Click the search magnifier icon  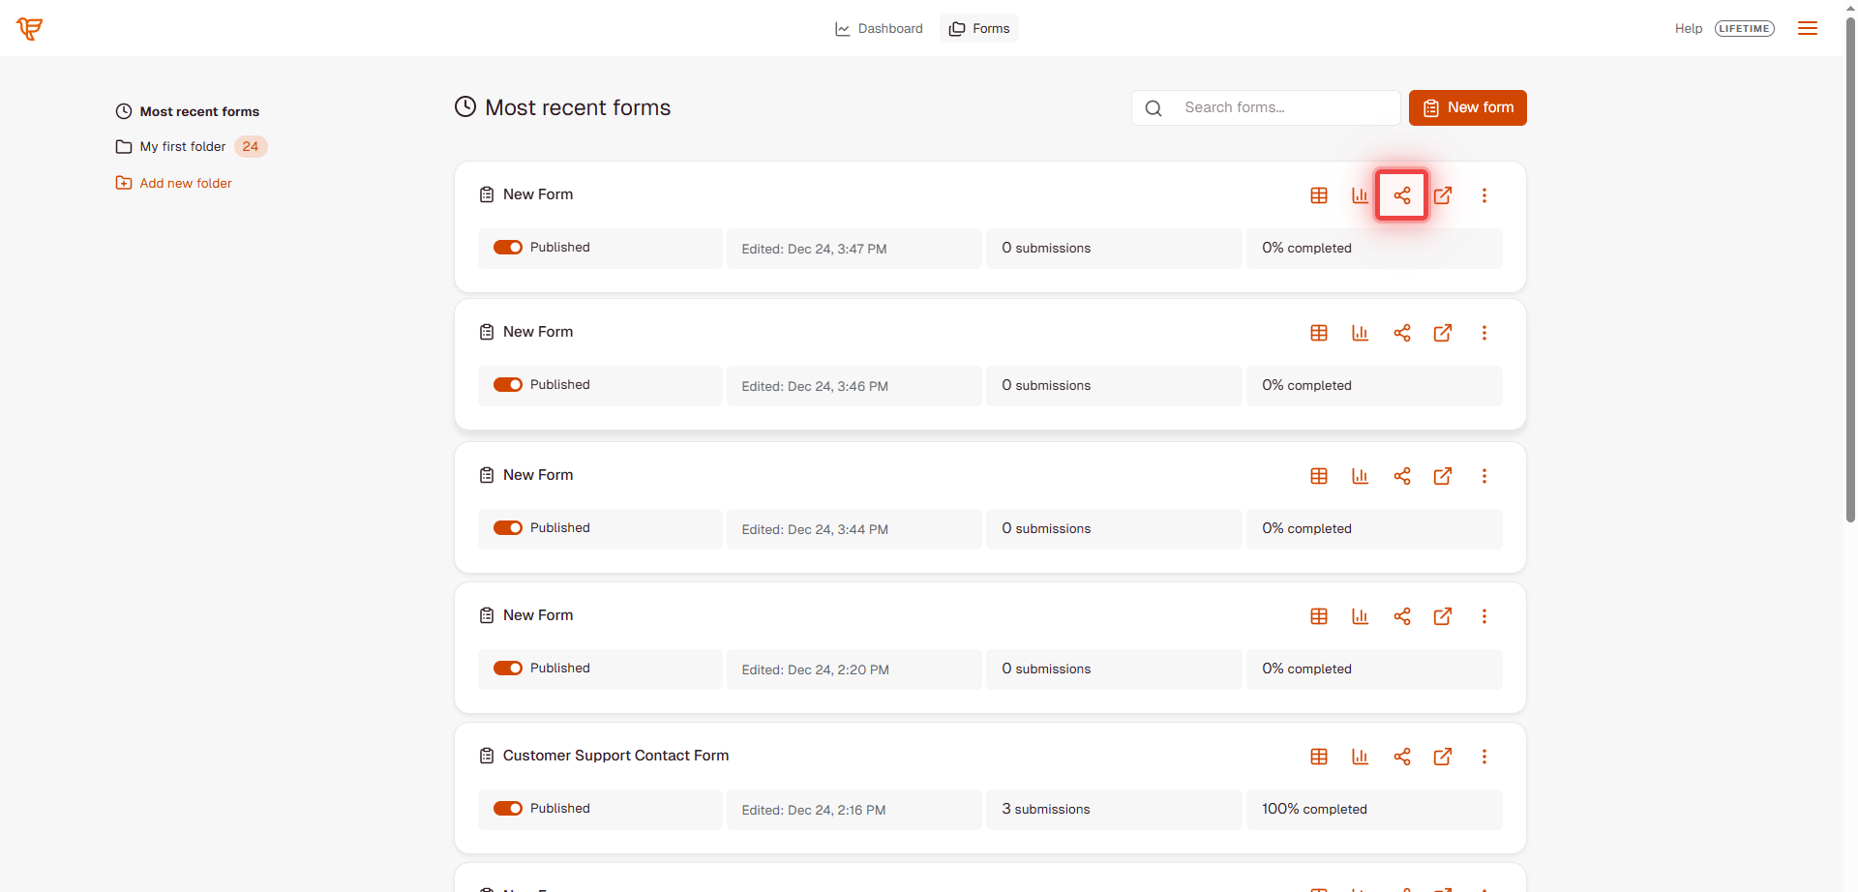click(1153, 107)
